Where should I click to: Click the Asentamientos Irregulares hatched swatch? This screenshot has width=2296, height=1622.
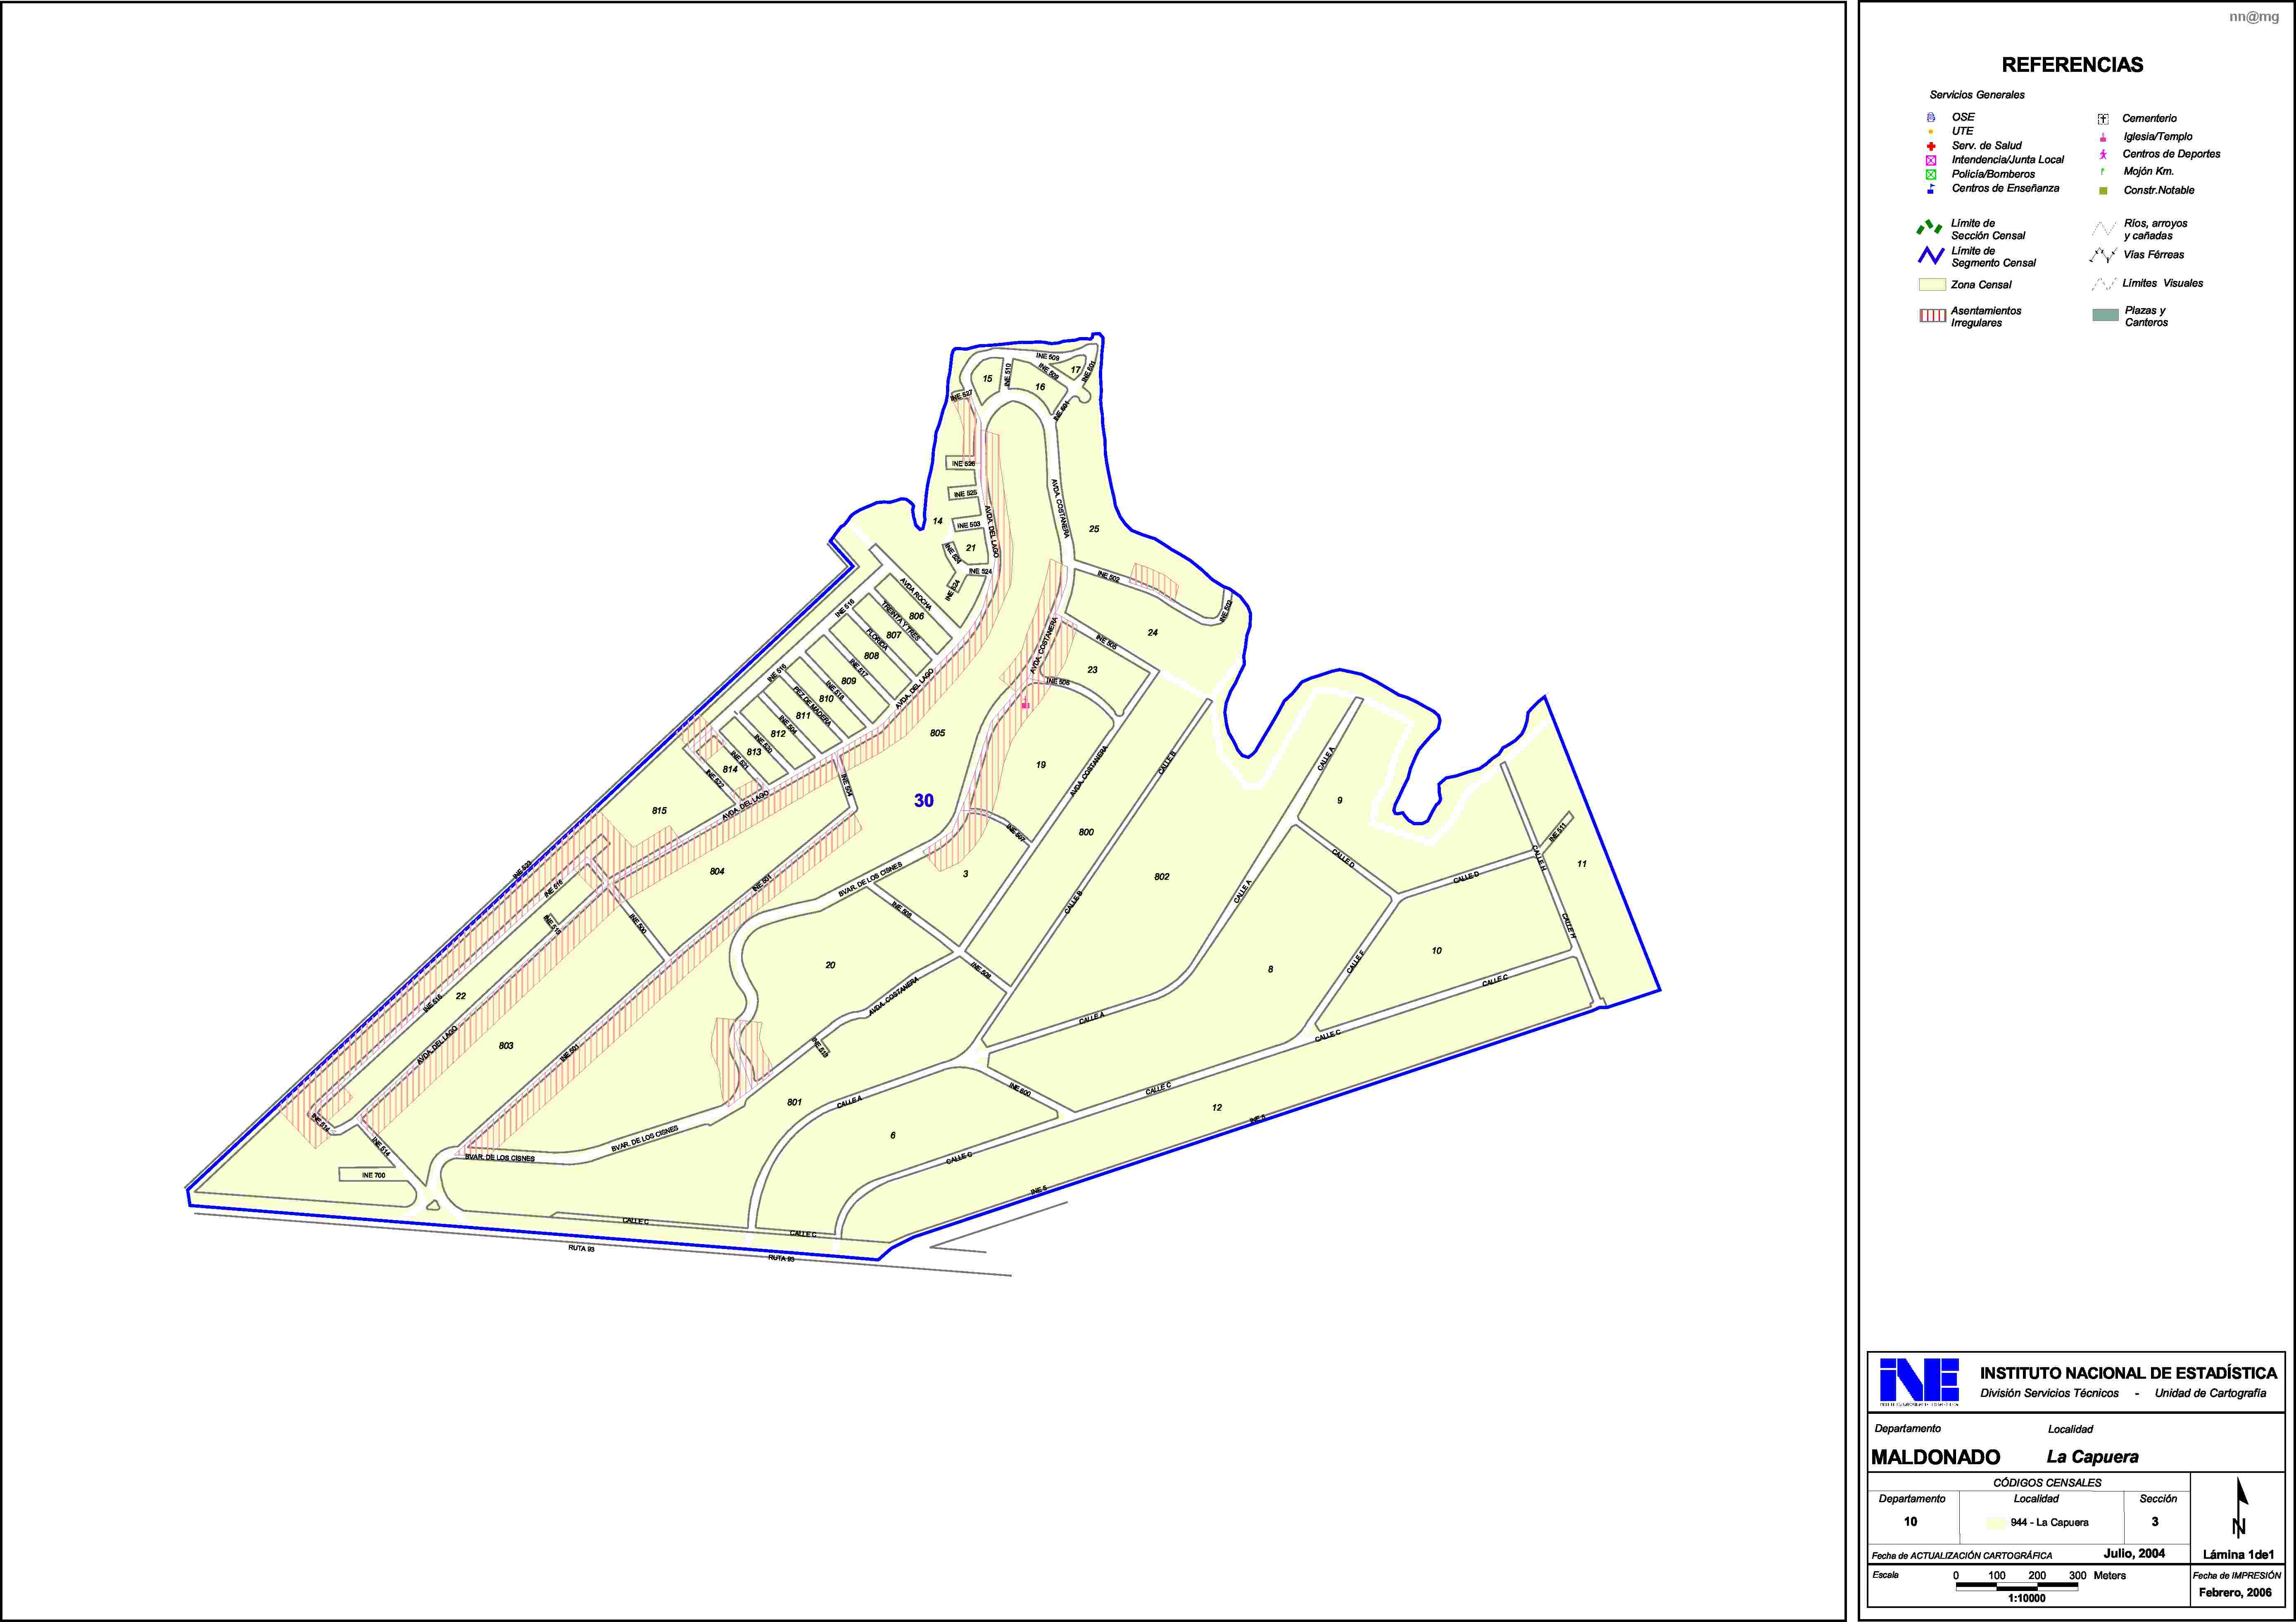point(1932,316)
